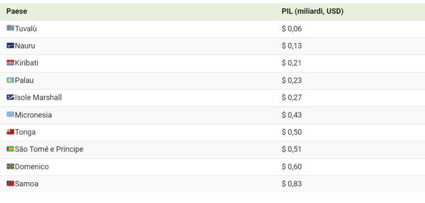Select the Samoa country name
The width and height of the screenshot is (425, 203).
(27, 184)
